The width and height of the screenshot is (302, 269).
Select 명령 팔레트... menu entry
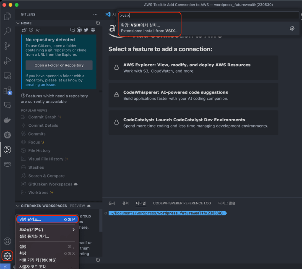[x=47, y=219]
